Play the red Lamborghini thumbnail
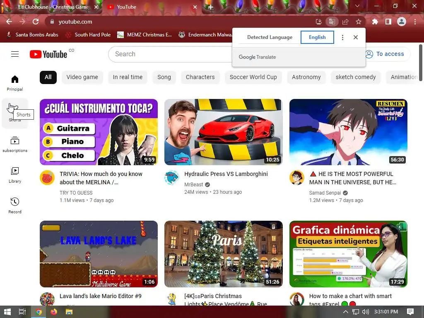This screenshot has height=318, width=424. point(223,132)
